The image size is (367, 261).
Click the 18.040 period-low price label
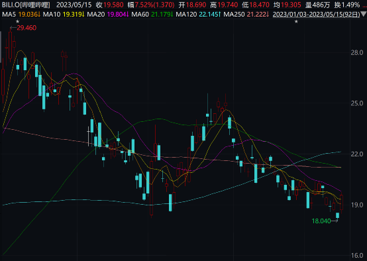click(x=321, y=221)
